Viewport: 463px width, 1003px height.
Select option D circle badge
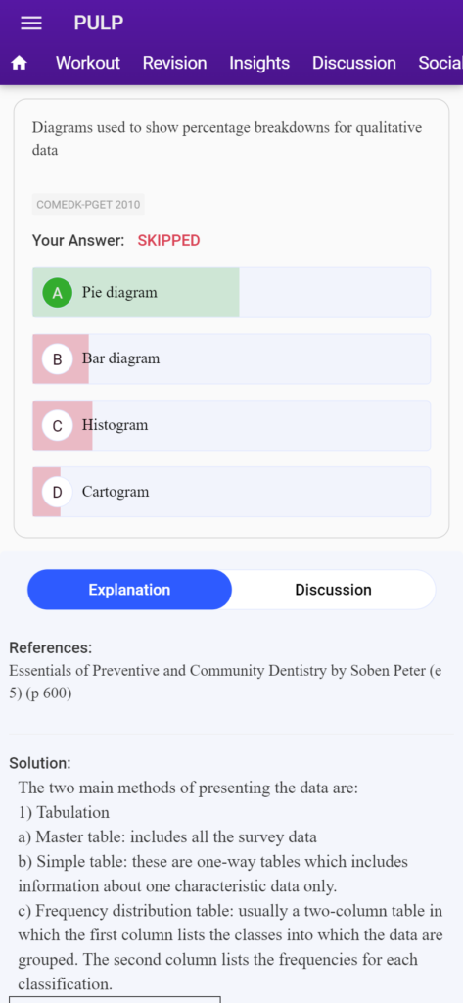[x=58, y=493]
